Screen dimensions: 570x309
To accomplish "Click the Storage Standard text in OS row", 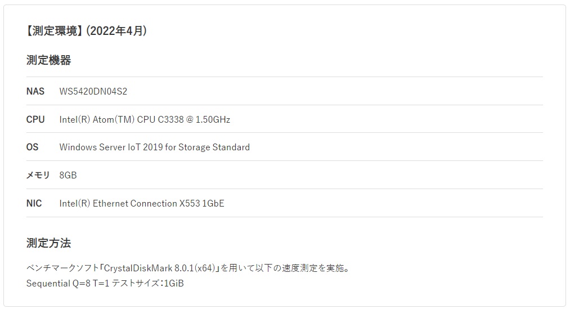I will [214, 147].
